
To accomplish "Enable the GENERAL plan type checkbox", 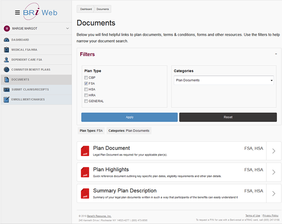I will pyautogui.click(x=86, y=101).
